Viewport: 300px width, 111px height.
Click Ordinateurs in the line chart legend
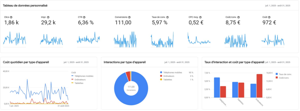[80, 80]
